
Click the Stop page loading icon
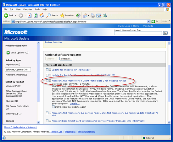[x=30, y=15]
